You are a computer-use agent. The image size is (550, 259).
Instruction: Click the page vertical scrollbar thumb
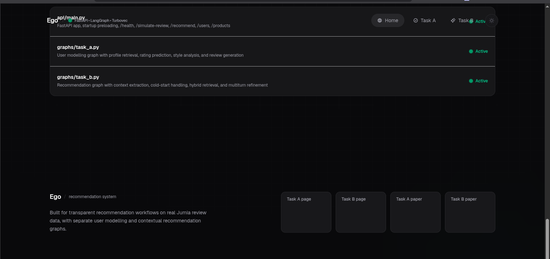(x=547, y=239)
